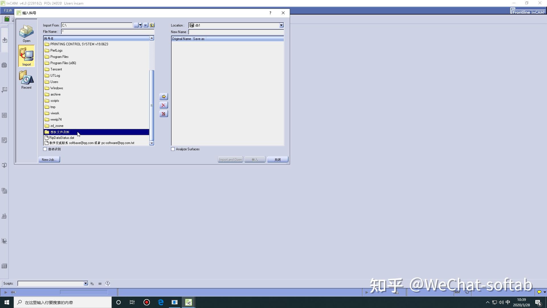The width and height of the screenshot is (547, 308).
Task: Open the Location db1 dropdown
Action: 281,25
